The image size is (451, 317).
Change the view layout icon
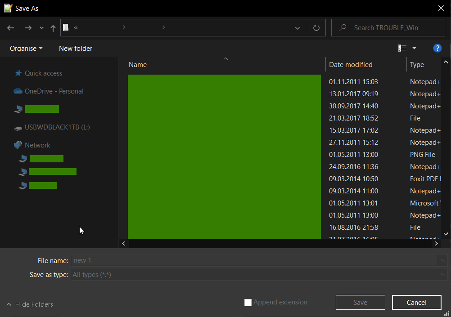402,48
